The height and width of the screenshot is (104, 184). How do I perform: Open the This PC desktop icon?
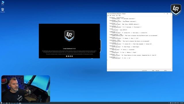tap(3, 3)
